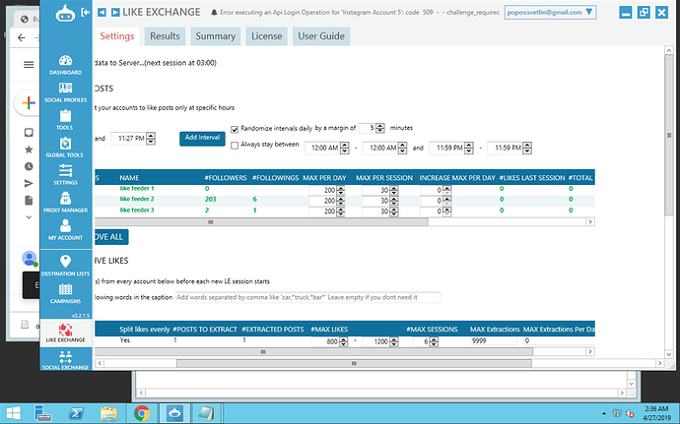Toggle Randomize intervals daily checkbox
Viewport: 680px width, 424px height.
point(235,129)
